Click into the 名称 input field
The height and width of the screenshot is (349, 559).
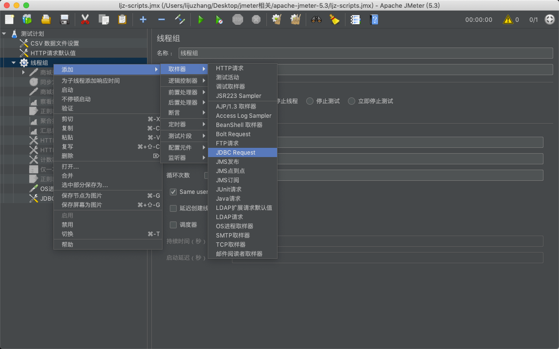click(x=366, y=53)
